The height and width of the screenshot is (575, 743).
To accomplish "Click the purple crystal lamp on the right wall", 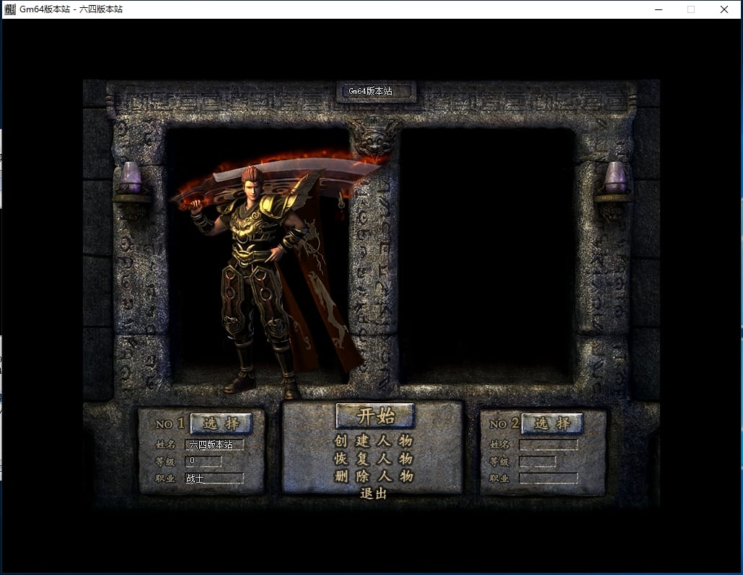I will coord(615,177).
